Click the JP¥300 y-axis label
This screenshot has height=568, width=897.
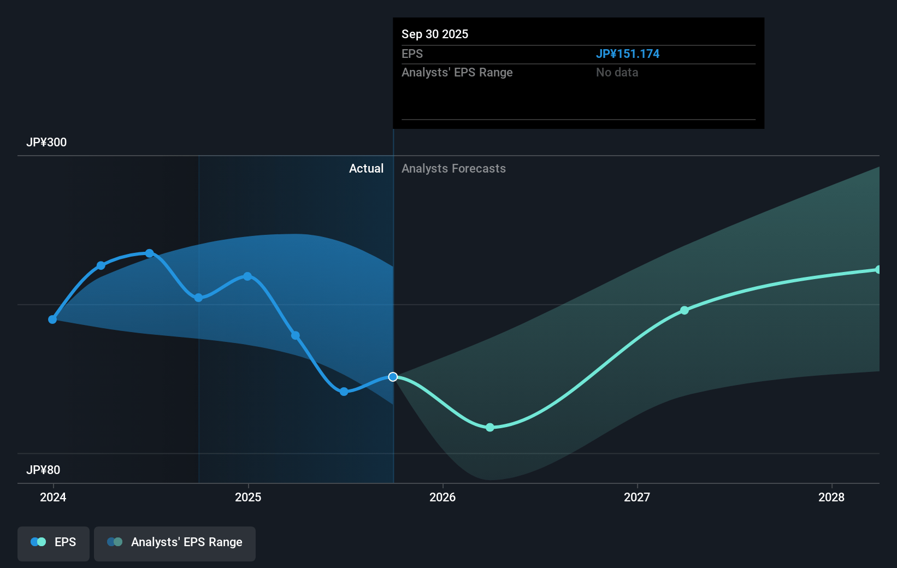coord(46,143)
